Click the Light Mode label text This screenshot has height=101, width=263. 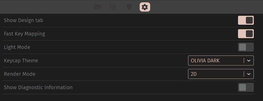[x=17, y=47]
